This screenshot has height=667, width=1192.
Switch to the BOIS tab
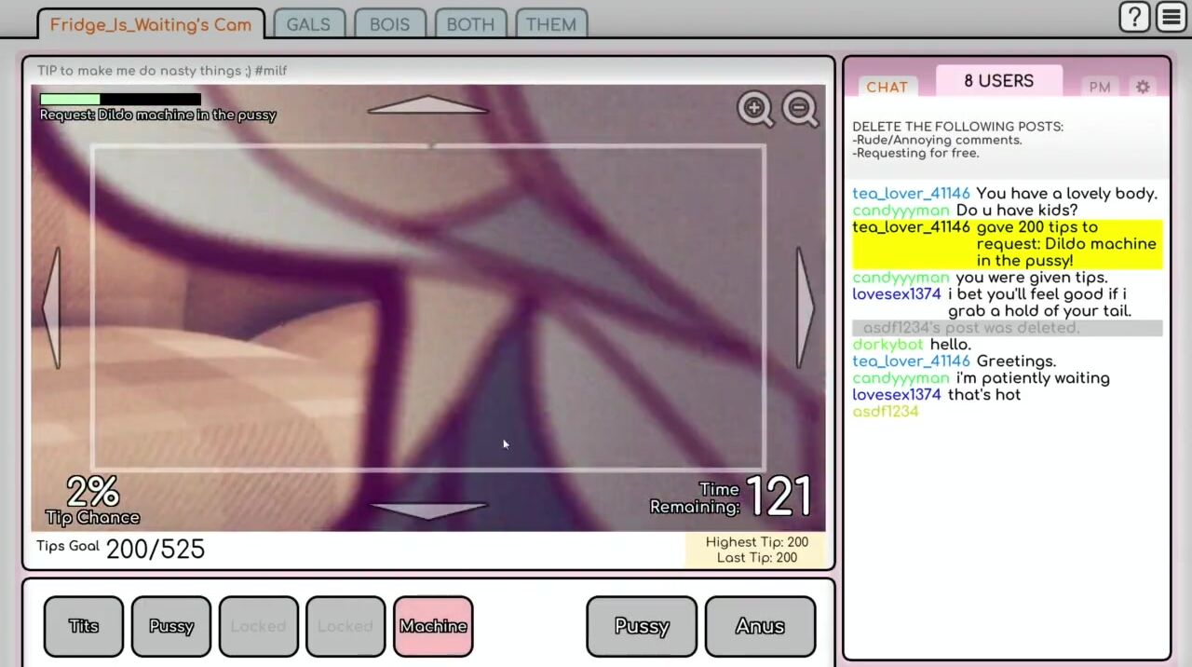(x=389, y=24)
